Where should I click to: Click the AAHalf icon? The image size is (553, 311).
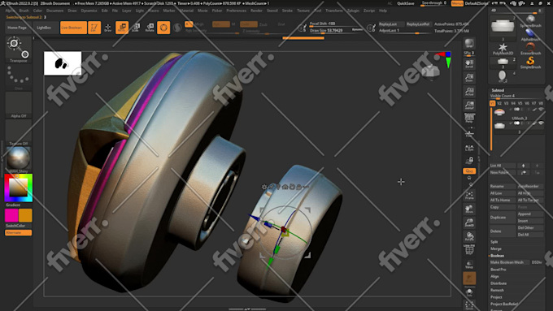[x=469, y=105]
